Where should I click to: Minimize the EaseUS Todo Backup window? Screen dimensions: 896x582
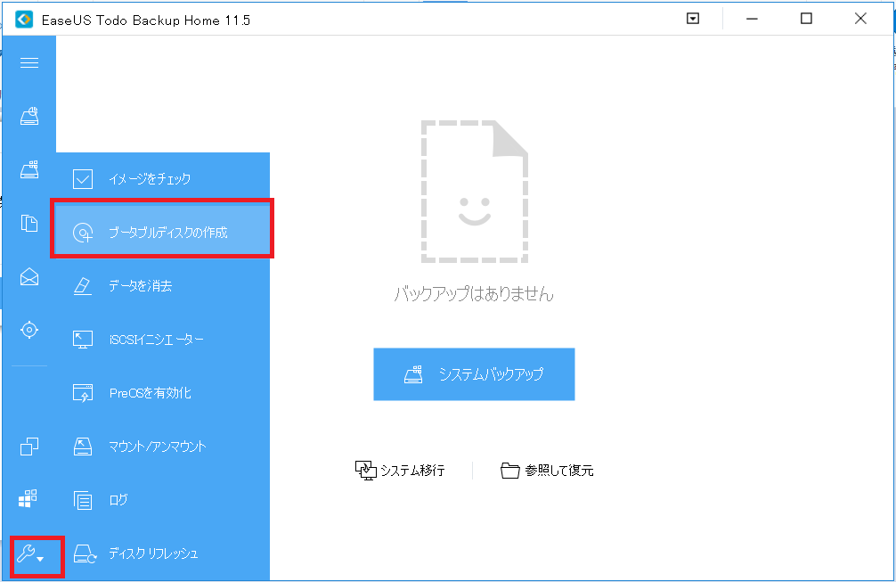pyautogui.click(x=752, y=19)
